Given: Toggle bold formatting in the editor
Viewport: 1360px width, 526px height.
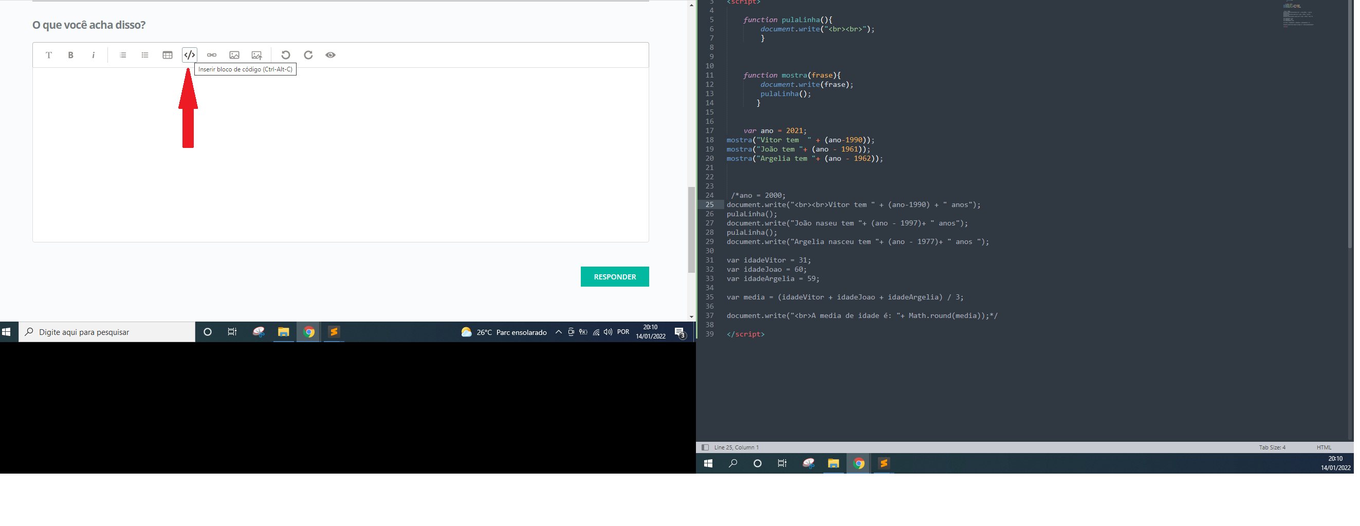Looking at the screenshot, I should coord(71,55).
